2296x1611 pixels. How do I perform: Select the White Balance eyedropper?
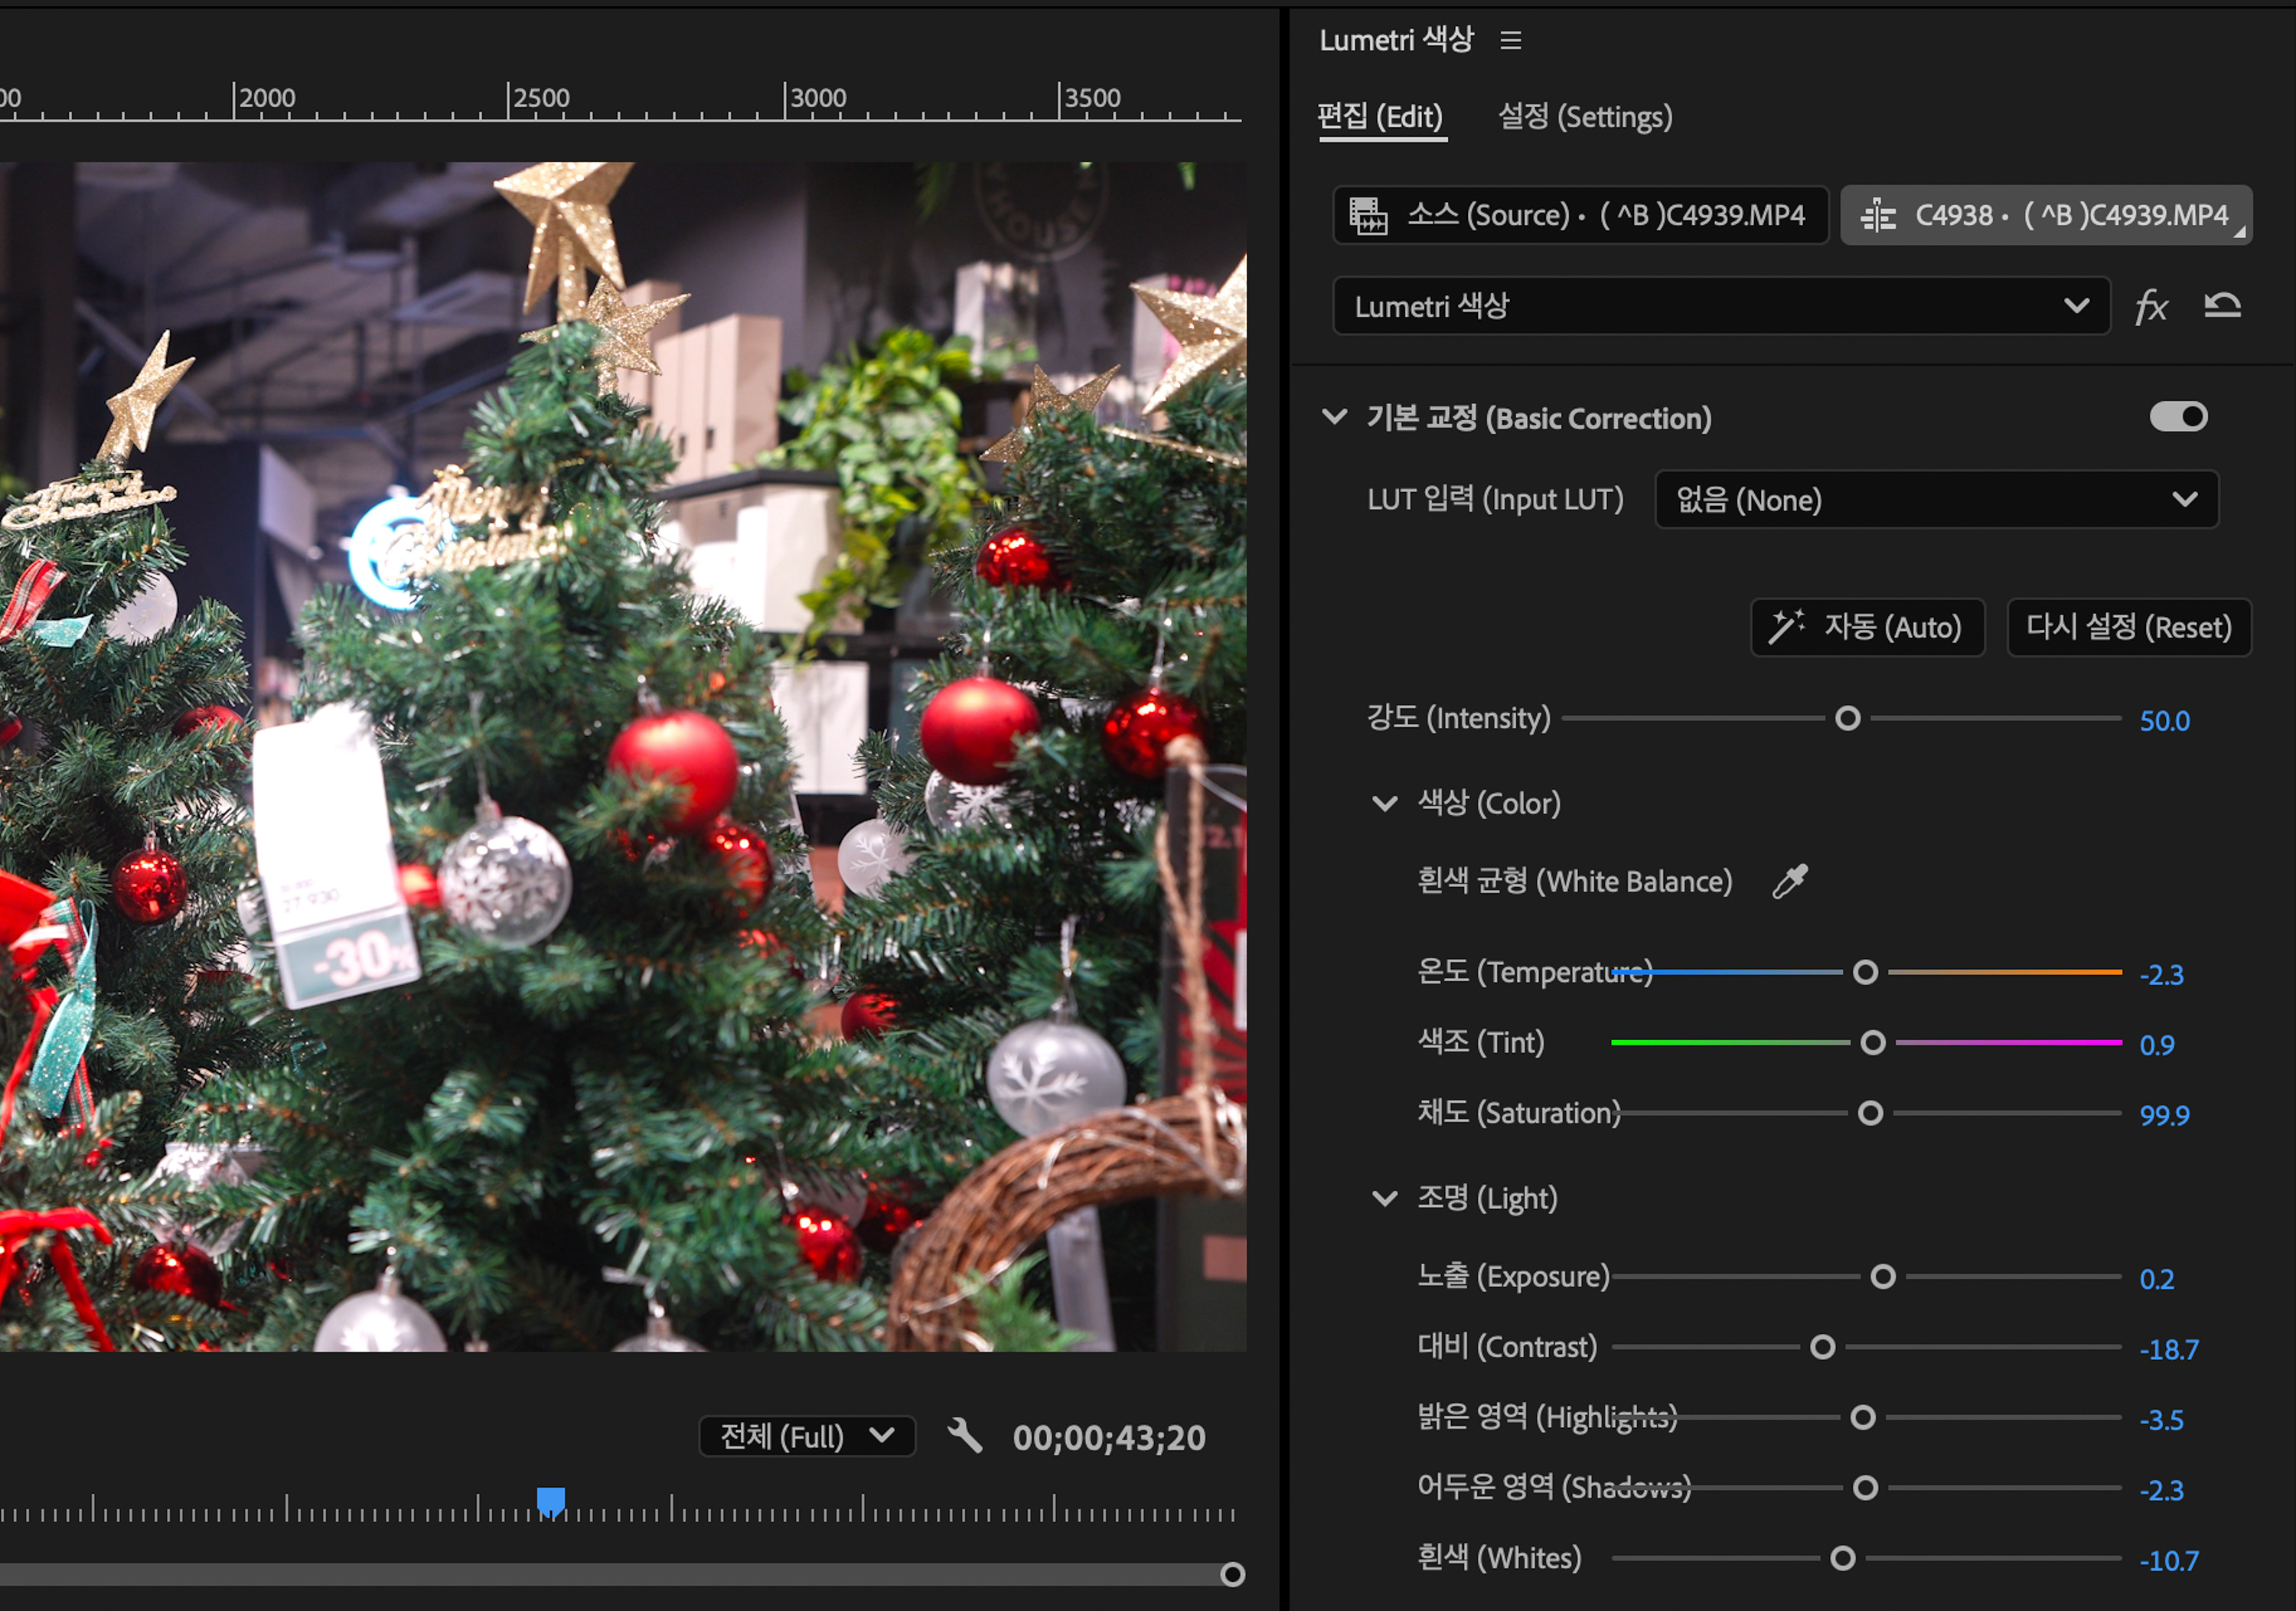(1790, 881)
